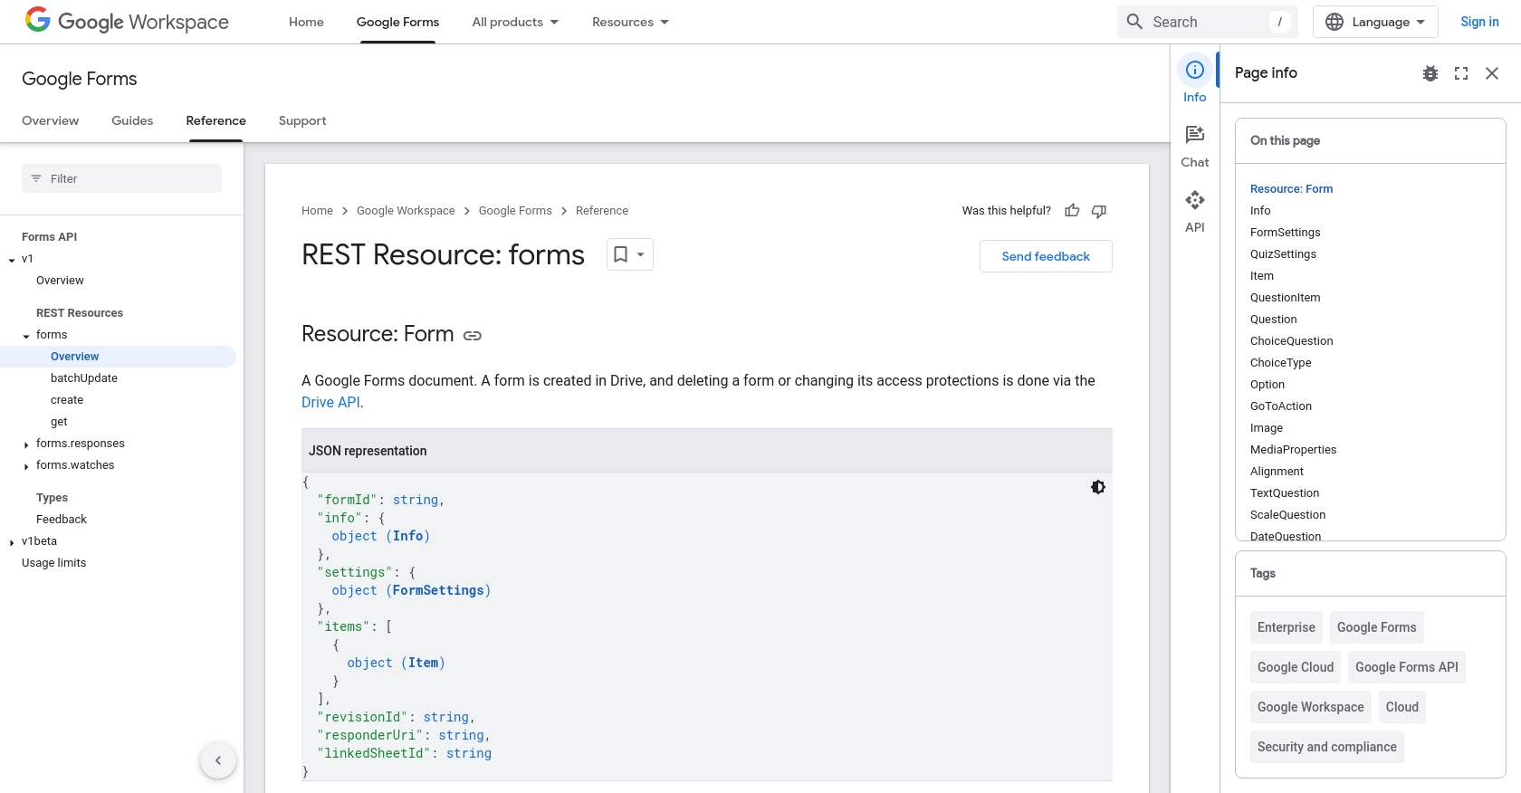
Task: Click the bookmark icon next to title
Action: [621, 254]
